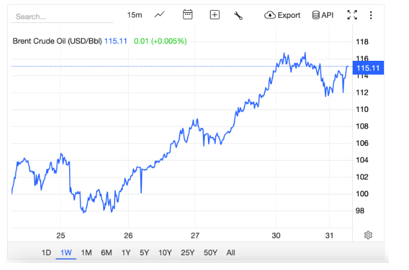The image size is (409, 270).
Task: Click the 115.11 current price label
Action: click(x=368, y=68)
